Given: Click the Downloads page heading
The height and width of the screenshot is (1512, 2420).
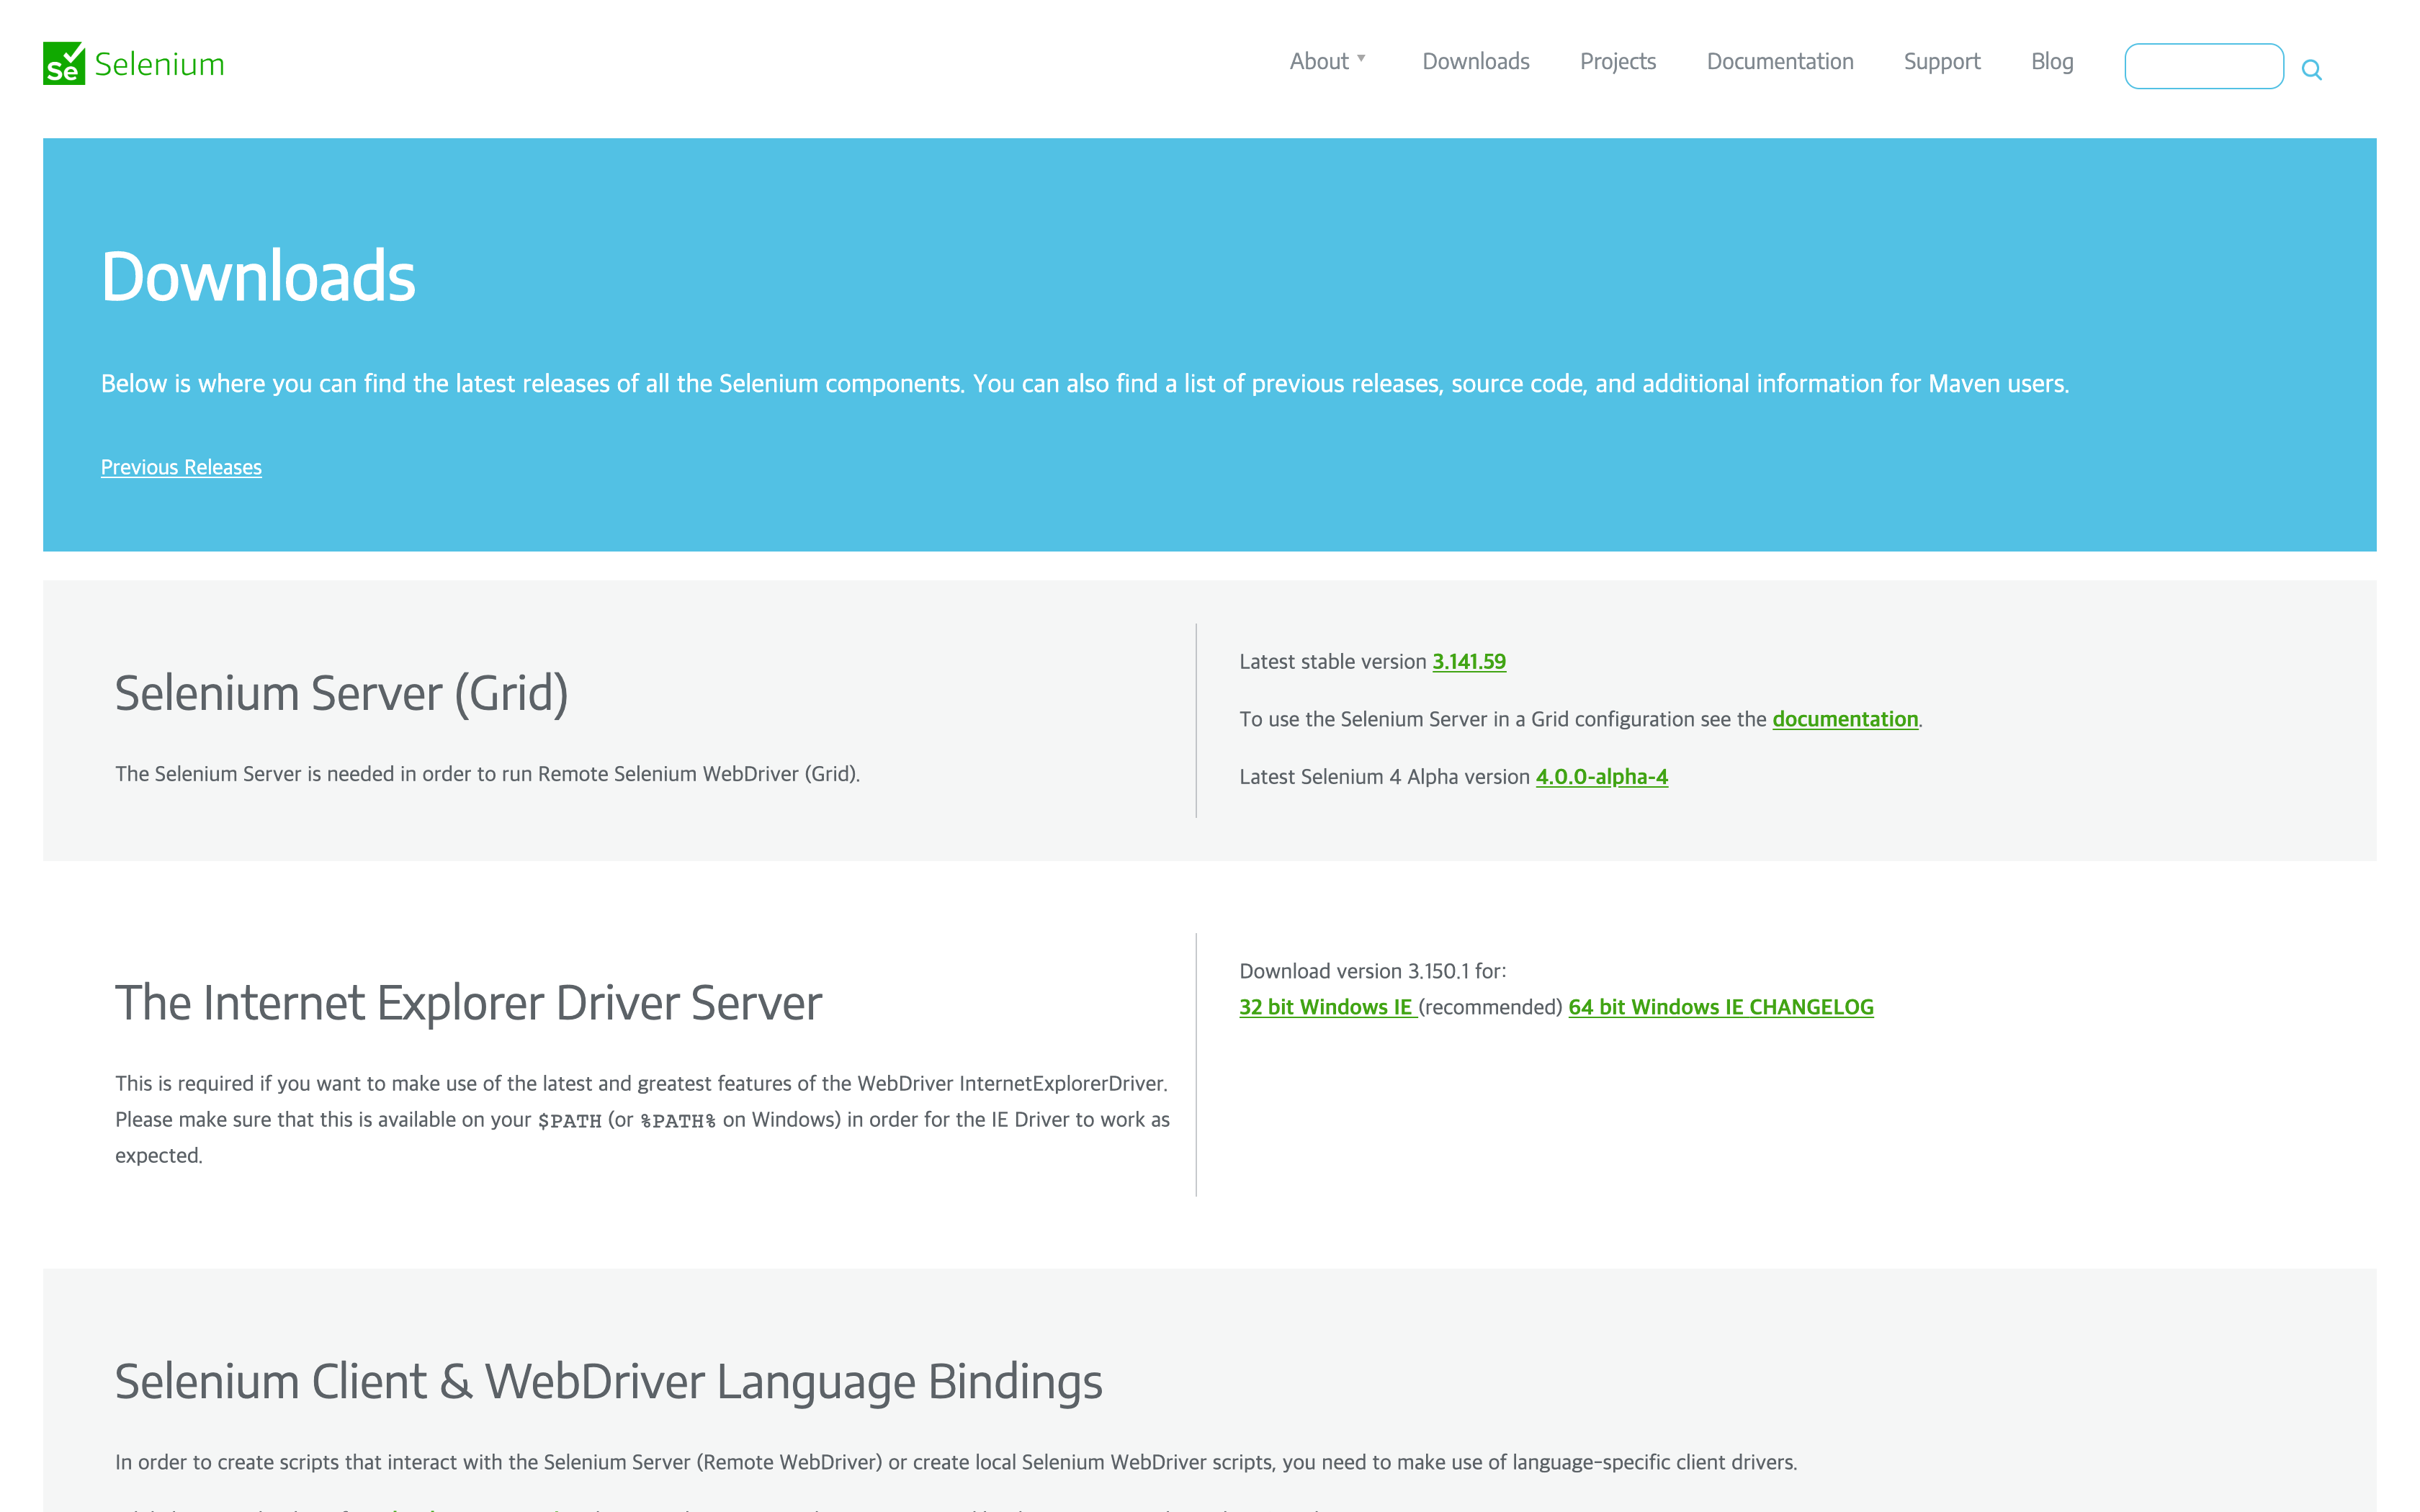Looking at the screenshot, I should click(258, 276).
